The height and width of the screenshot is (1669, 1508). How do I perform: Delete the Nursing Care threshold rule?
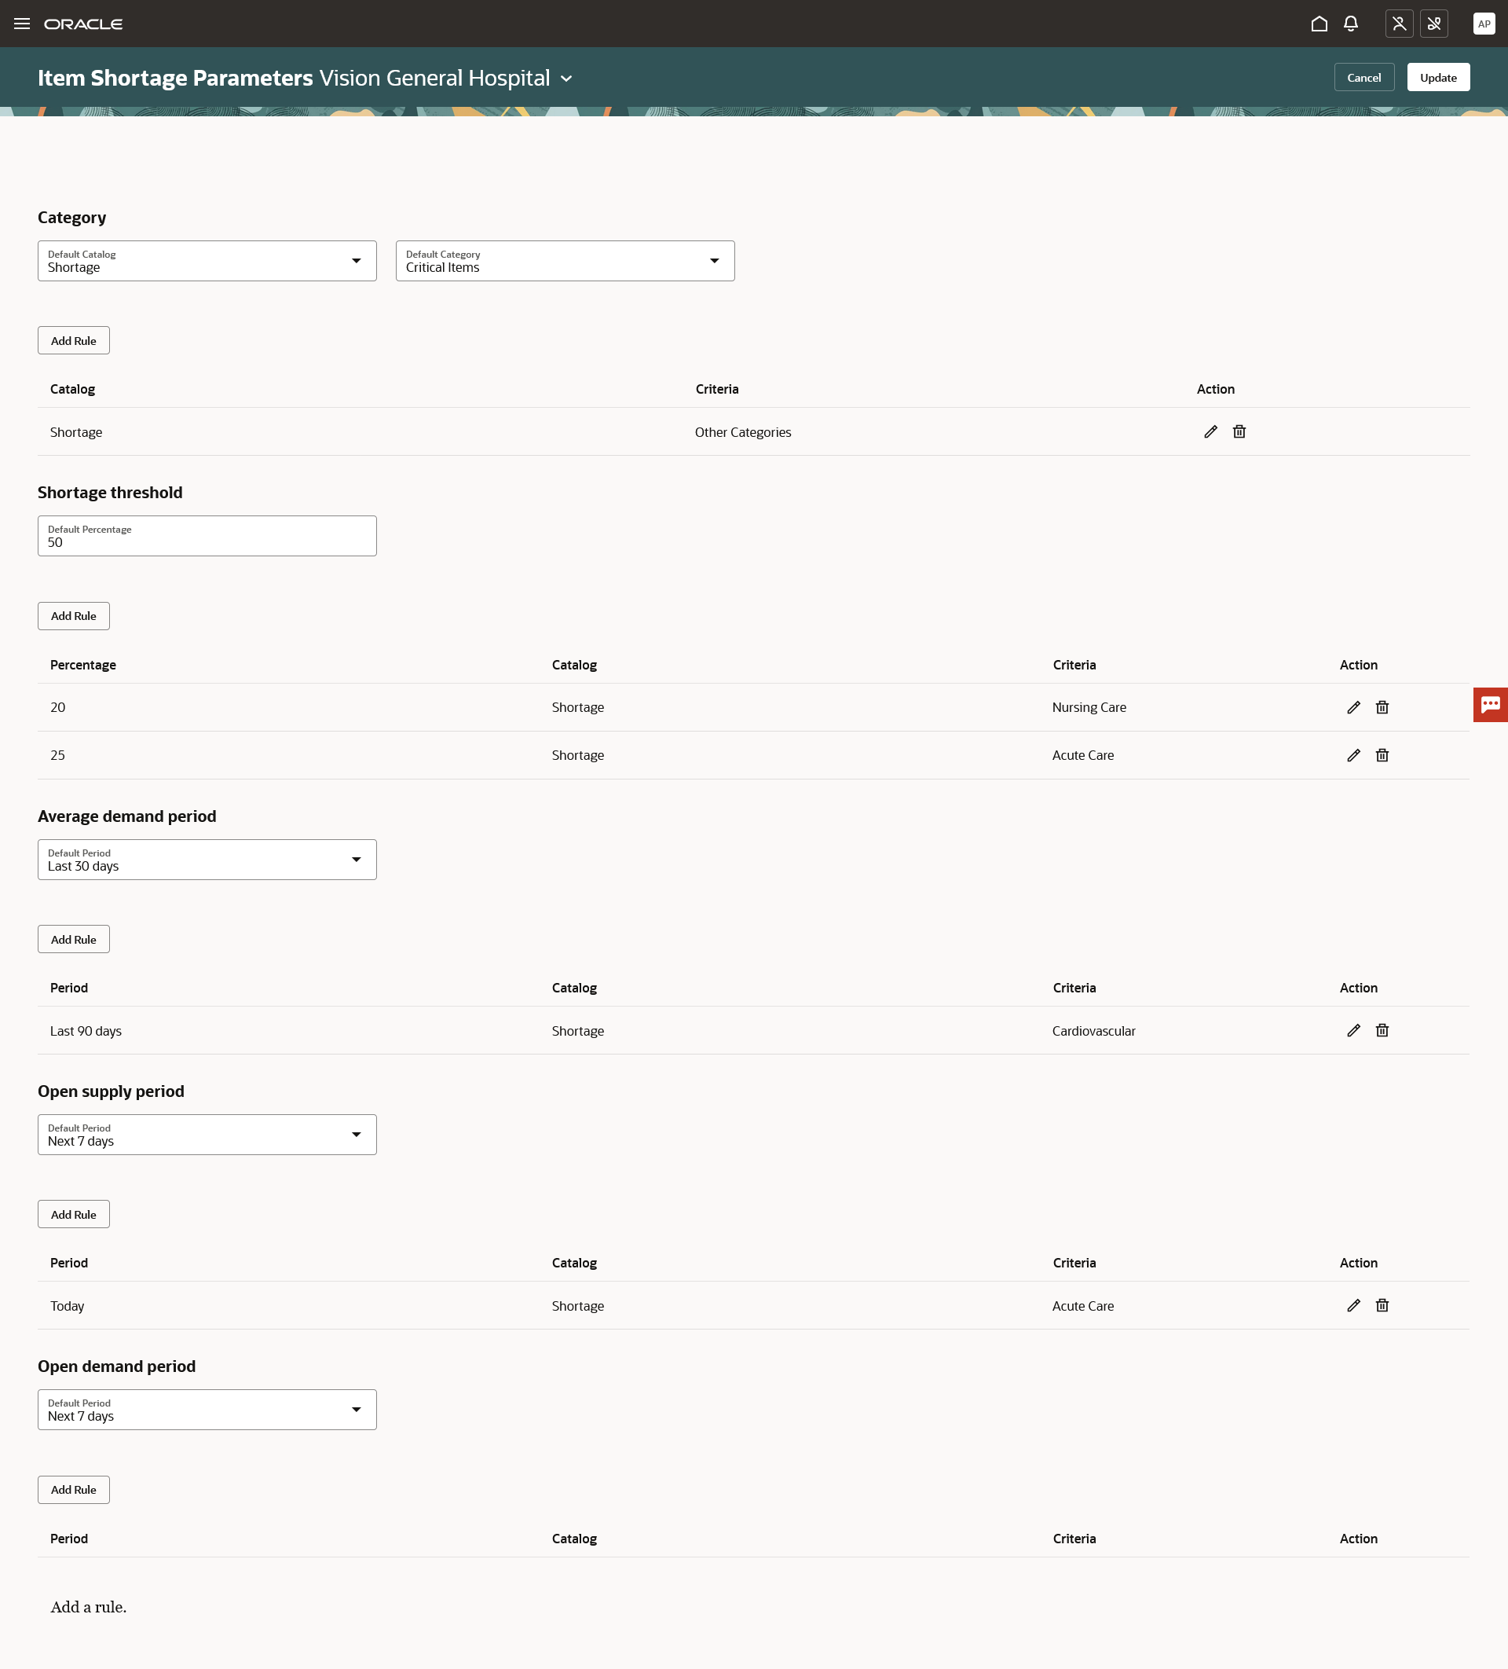tap(1382, 707)
